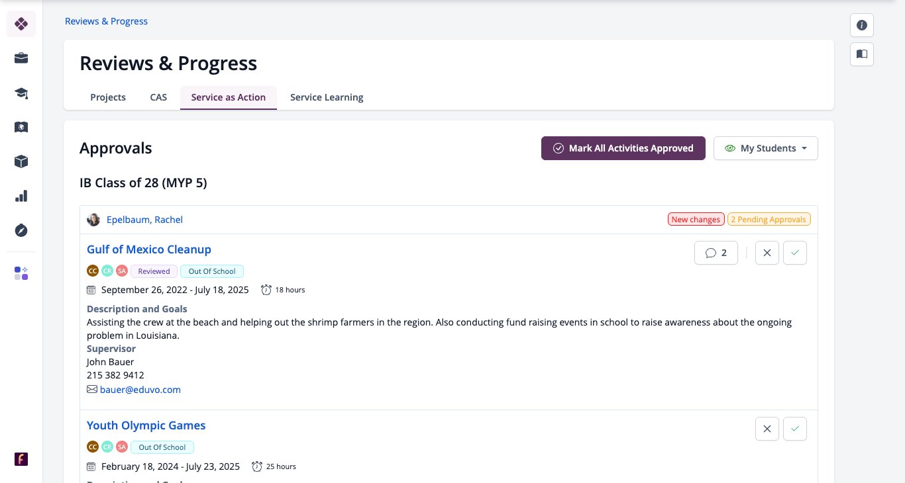Image resolution: width=905 pixels, height=483 pixels.
Task: Reject the Gulf of Mexico Cleanup activity
Action: tap(767, 253)
